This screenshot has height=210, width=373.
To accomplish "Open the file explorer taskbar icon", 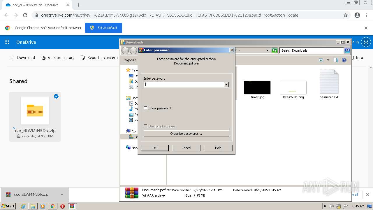I will point(33,206).
